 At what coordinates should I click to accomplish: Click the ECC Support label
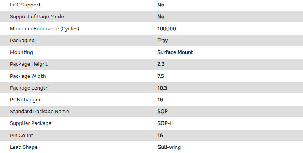[25, 5]
